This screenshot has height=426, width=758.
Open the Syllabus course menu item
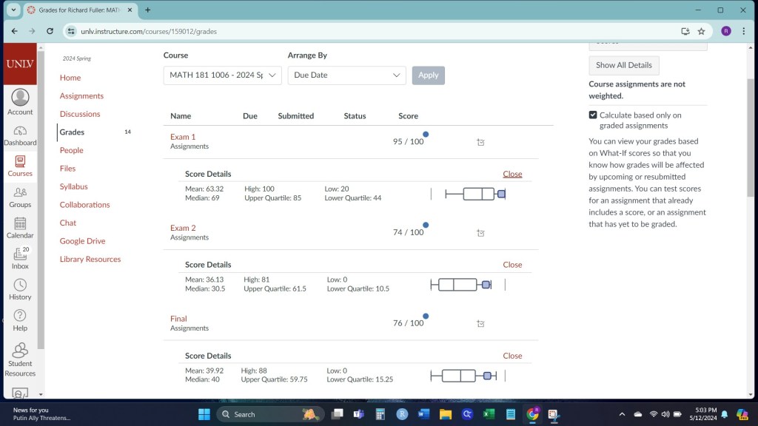pyautogui.click(x=74, y=186)
